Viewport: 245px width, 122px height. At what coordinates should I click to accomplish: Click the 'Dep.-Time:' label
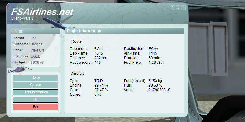coord(79,53)
